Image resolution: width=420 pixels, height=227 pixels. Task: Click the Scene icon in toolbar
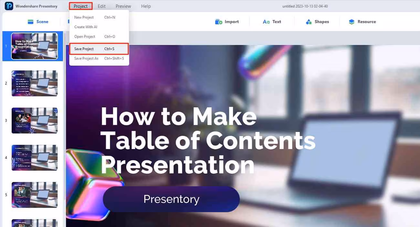point(31,22)
